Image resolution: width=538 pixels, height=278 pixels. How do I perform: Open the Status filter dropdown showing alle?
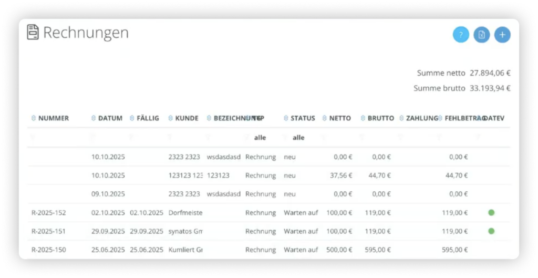[298, 138]
